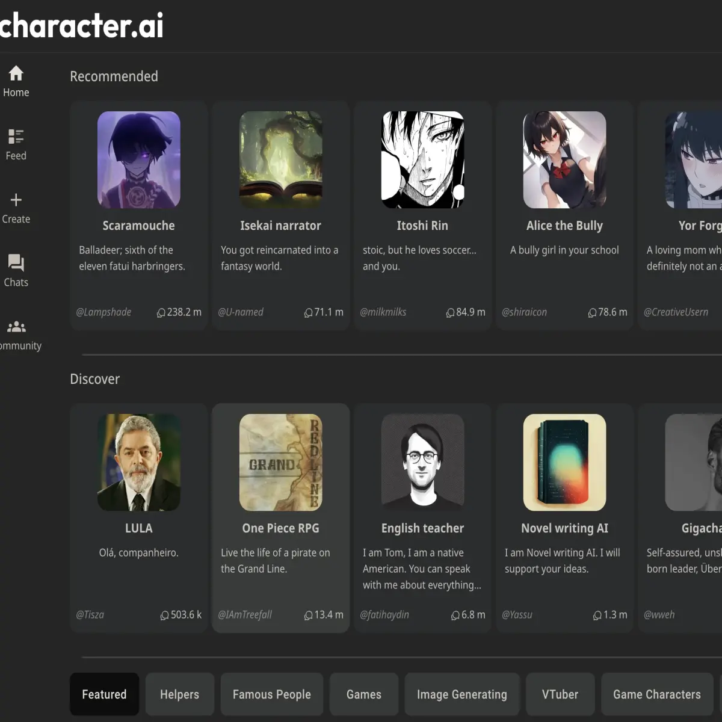This screenshot has width=722, height=722.
Task: Open creator @Lampshade profile
Action: pyautogui.click(x=103, y=312)
